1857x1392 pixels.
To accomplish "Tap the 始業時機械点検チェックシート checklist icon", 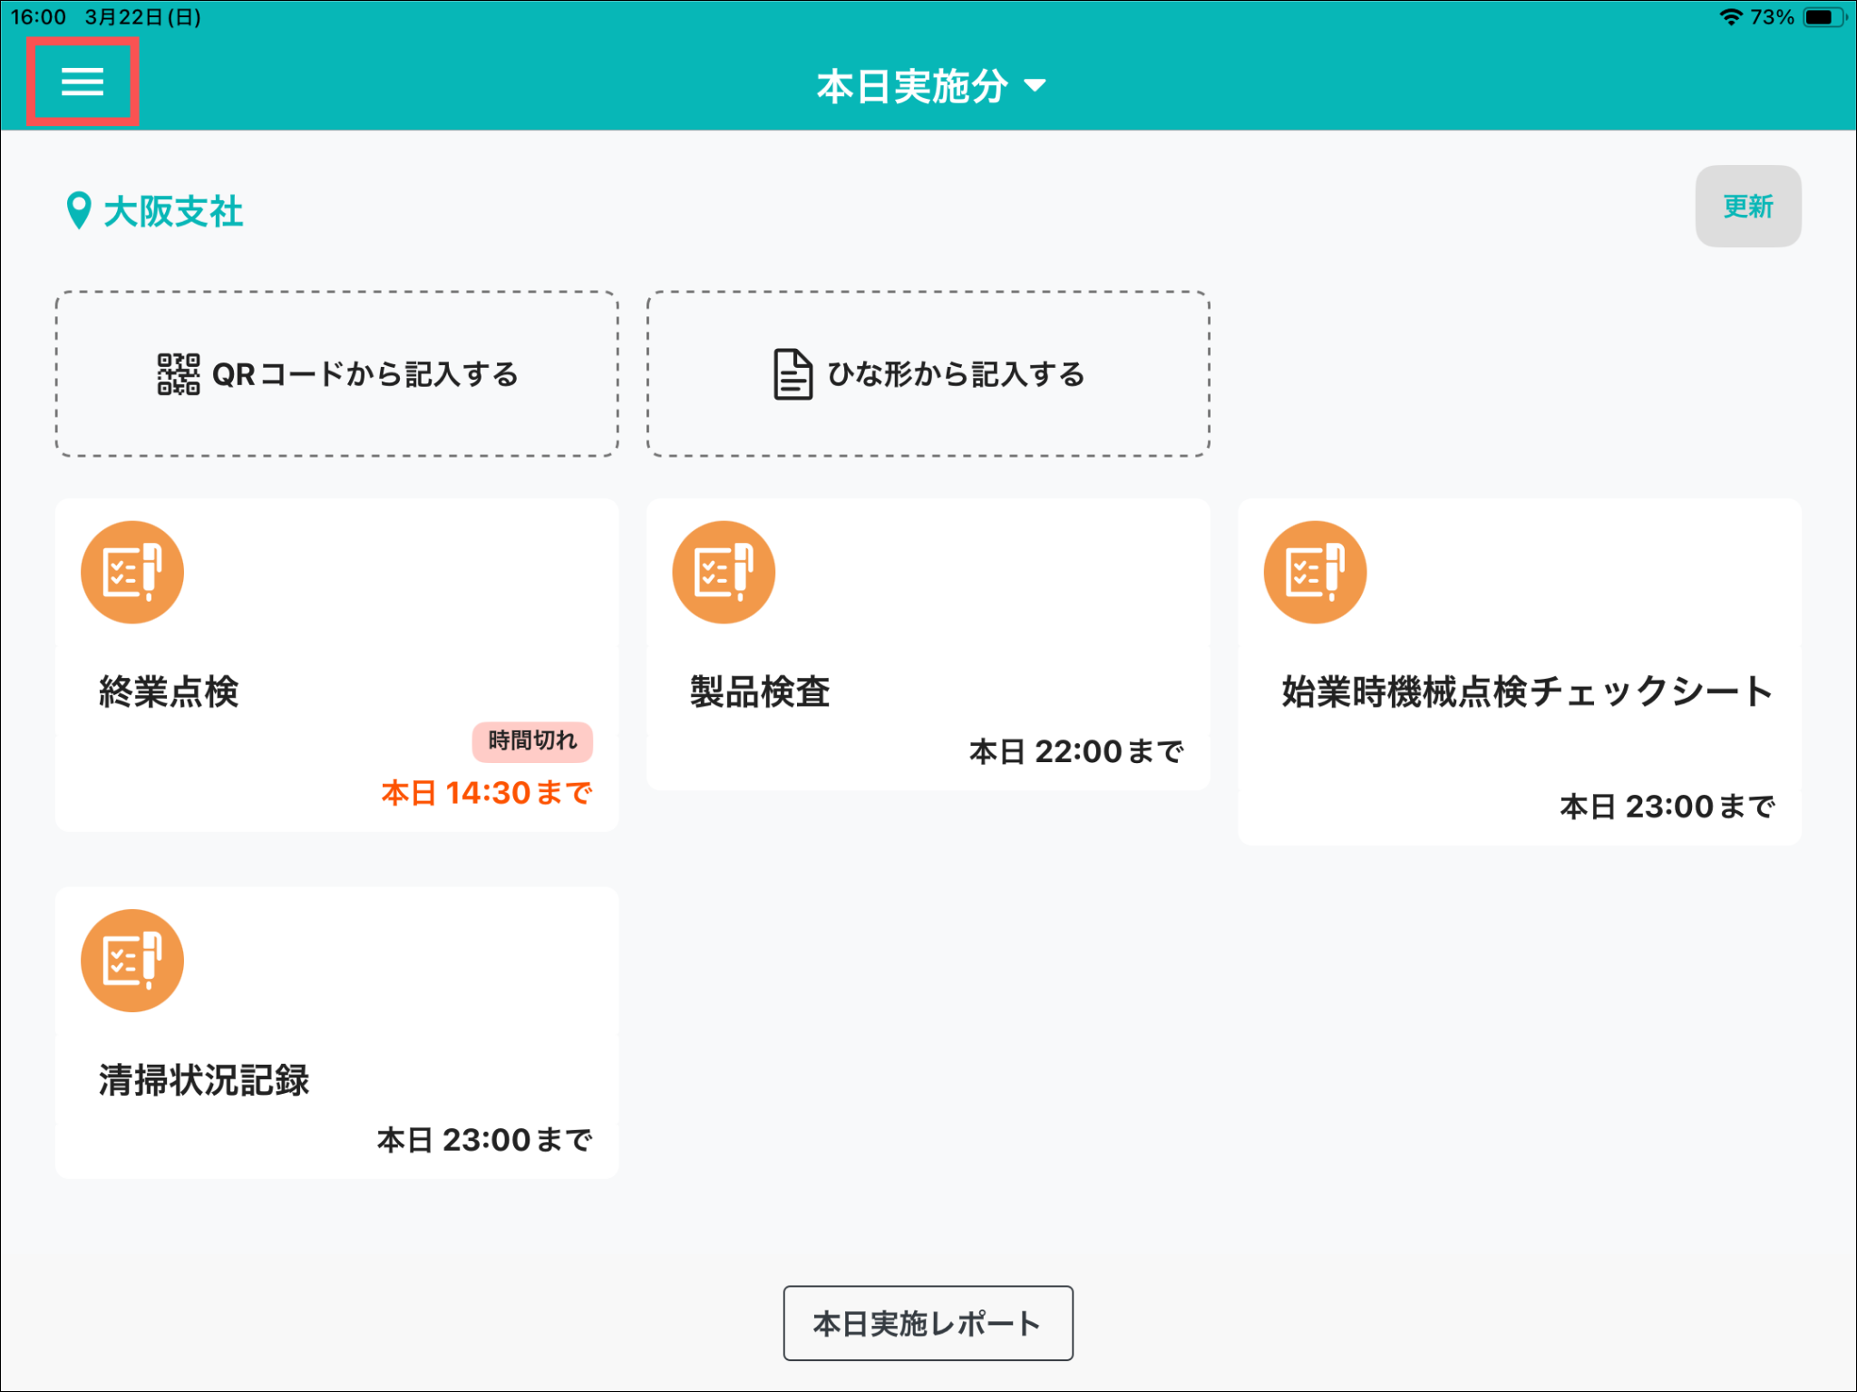I will (1315, 573).
